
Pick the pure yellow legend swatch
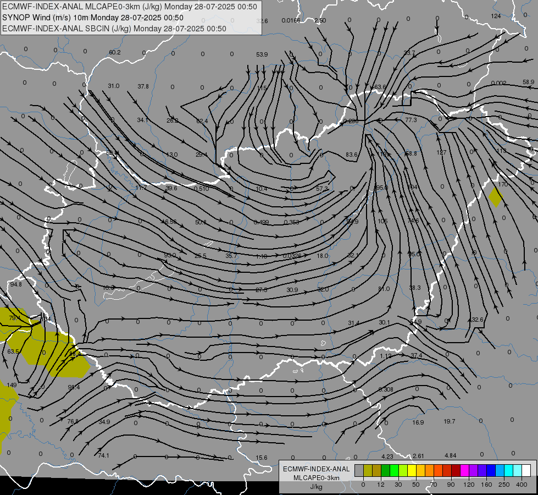(x=412, y=470)
